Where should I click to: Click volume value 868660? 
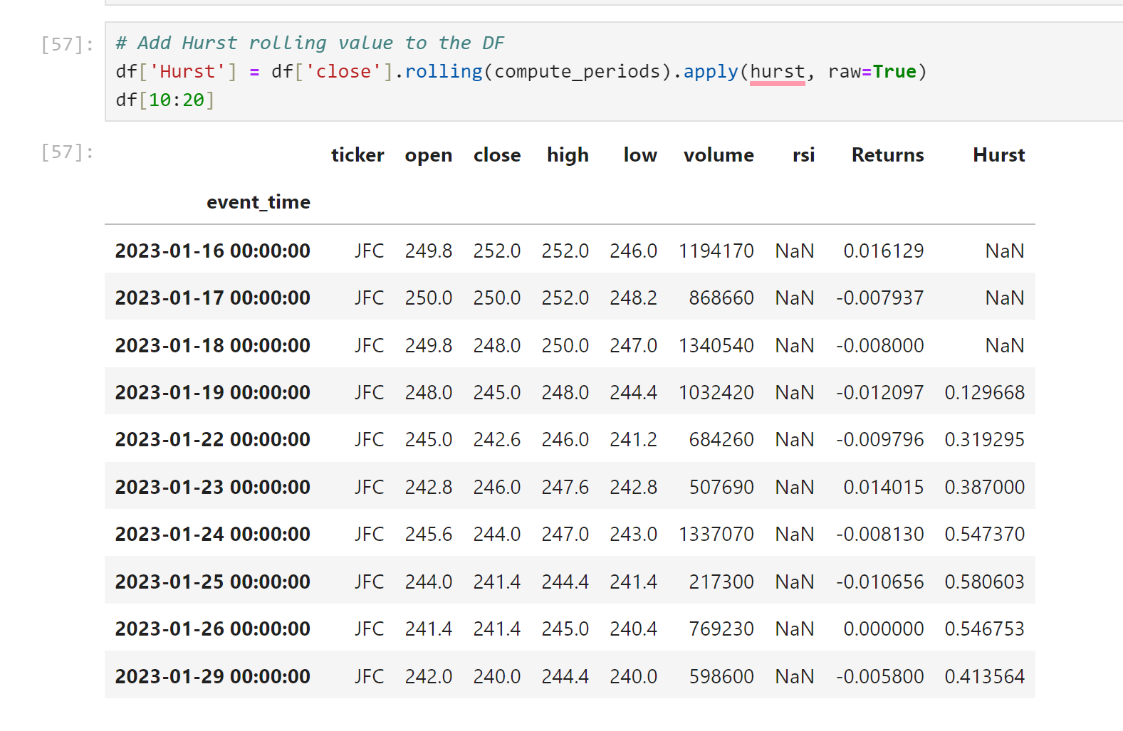pos(721,298)
